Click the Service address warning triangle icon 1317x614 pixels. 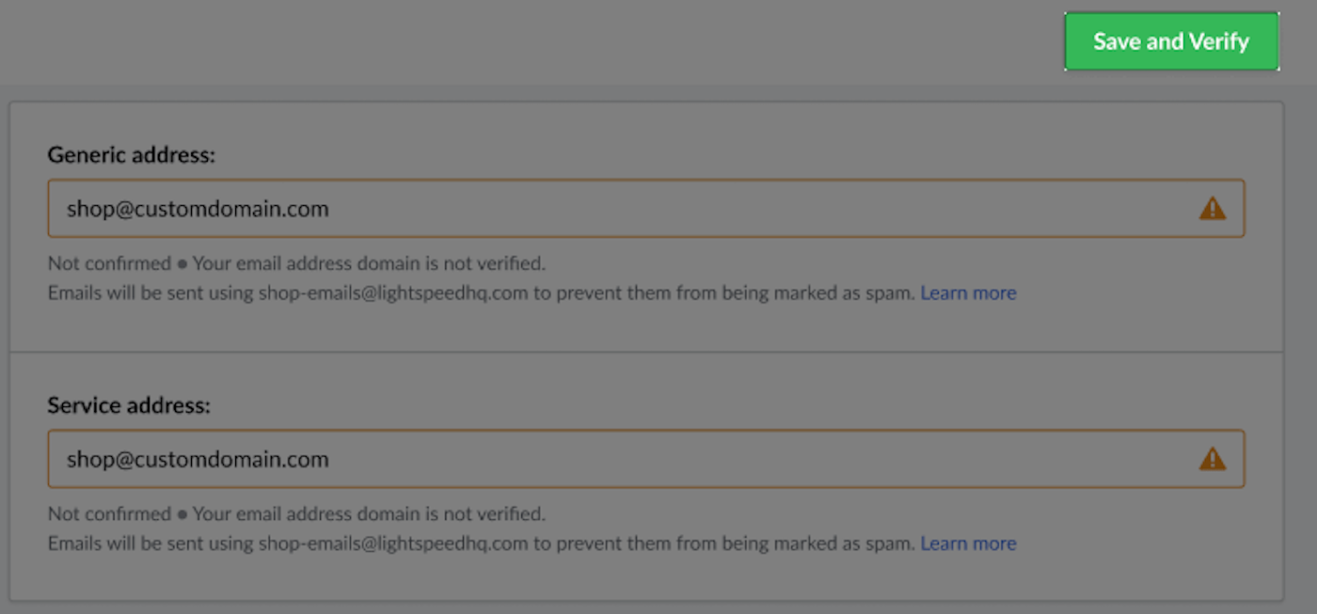click(1213, 459)
